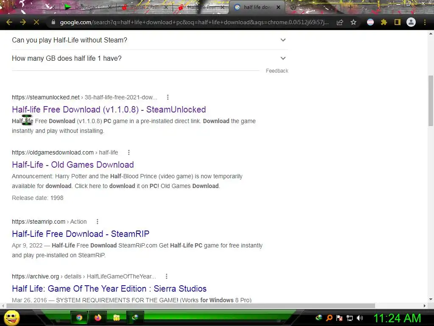Open options for the SteamUnlocked result
The image size is (434, 326).
pos(168,97)
